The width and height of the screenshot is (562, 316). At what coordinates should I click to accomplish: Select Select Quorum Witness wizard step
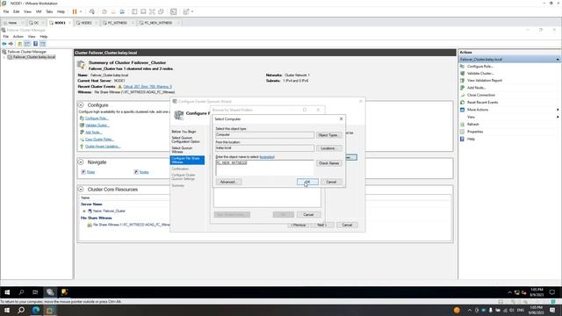182,150
